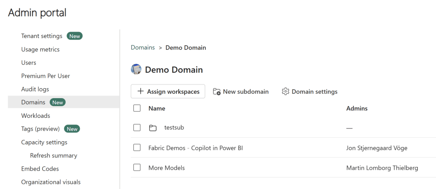436x189 pixels.
Task: Open the testsub subdomain
Action: (x=174, y=128)
